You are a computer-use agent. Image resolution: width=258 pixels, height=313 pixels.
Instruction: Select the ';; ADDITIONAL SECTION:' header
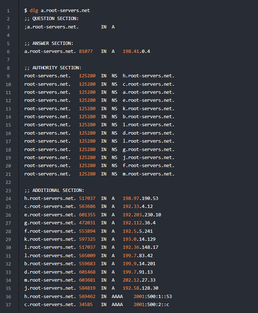click(54, 190)
